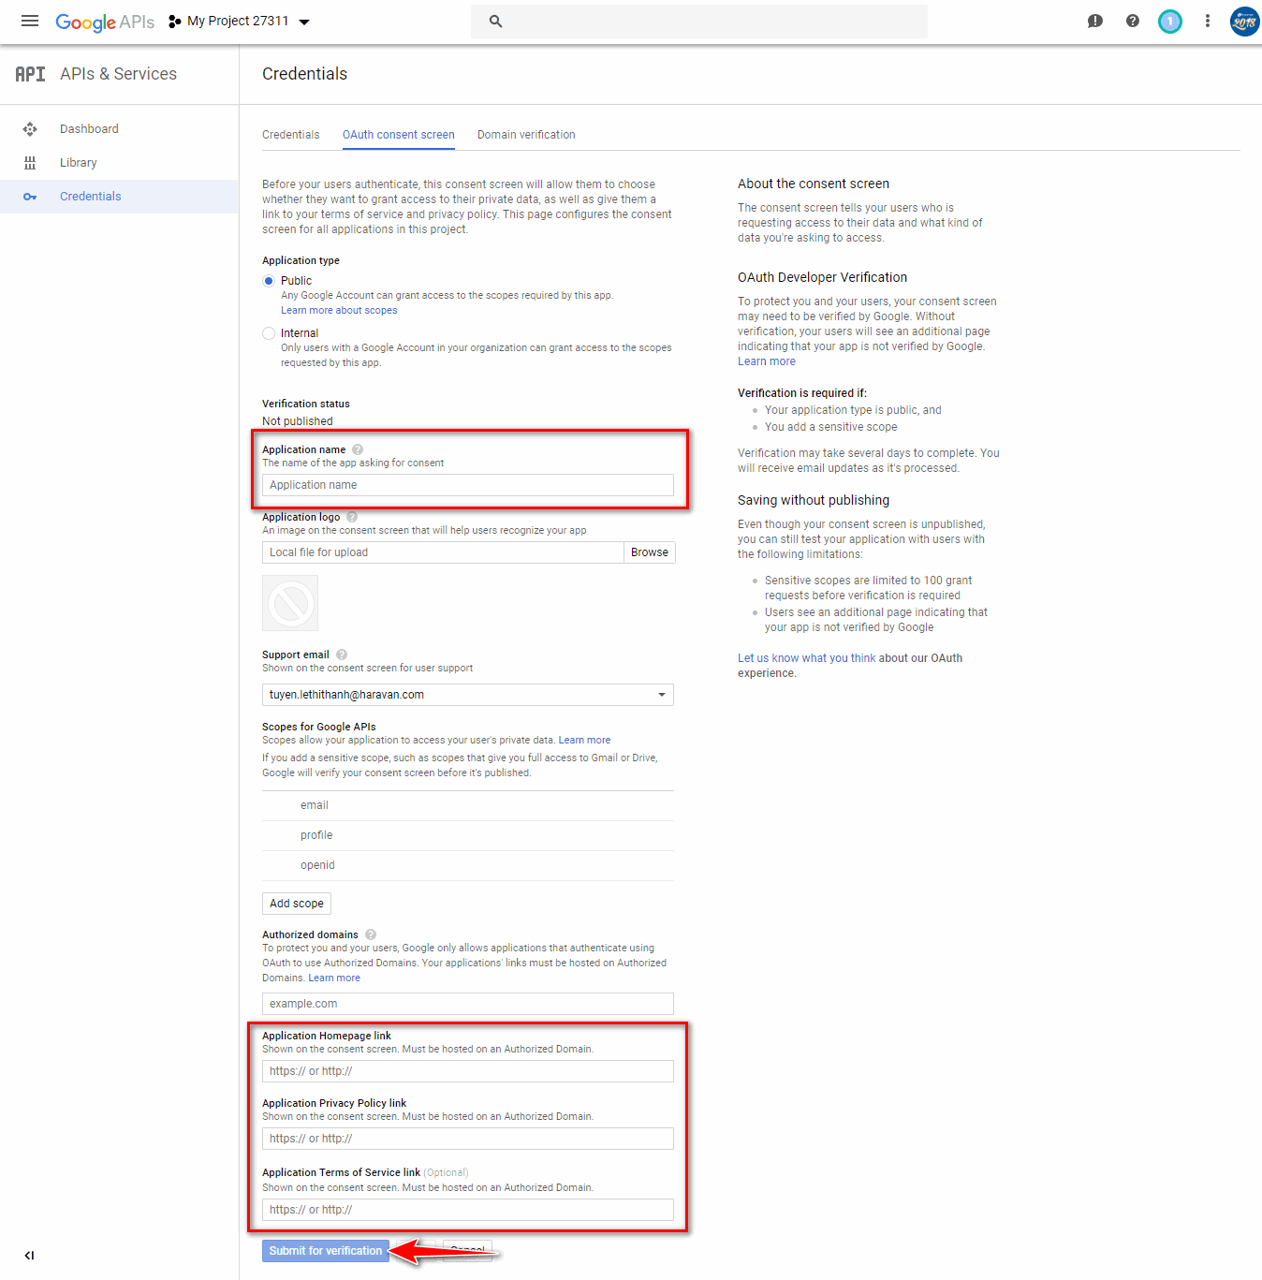Viewport: 1262px width, 1280px height.
Task: Open Learn more link under Scopes
Action: tap(584, 741)
